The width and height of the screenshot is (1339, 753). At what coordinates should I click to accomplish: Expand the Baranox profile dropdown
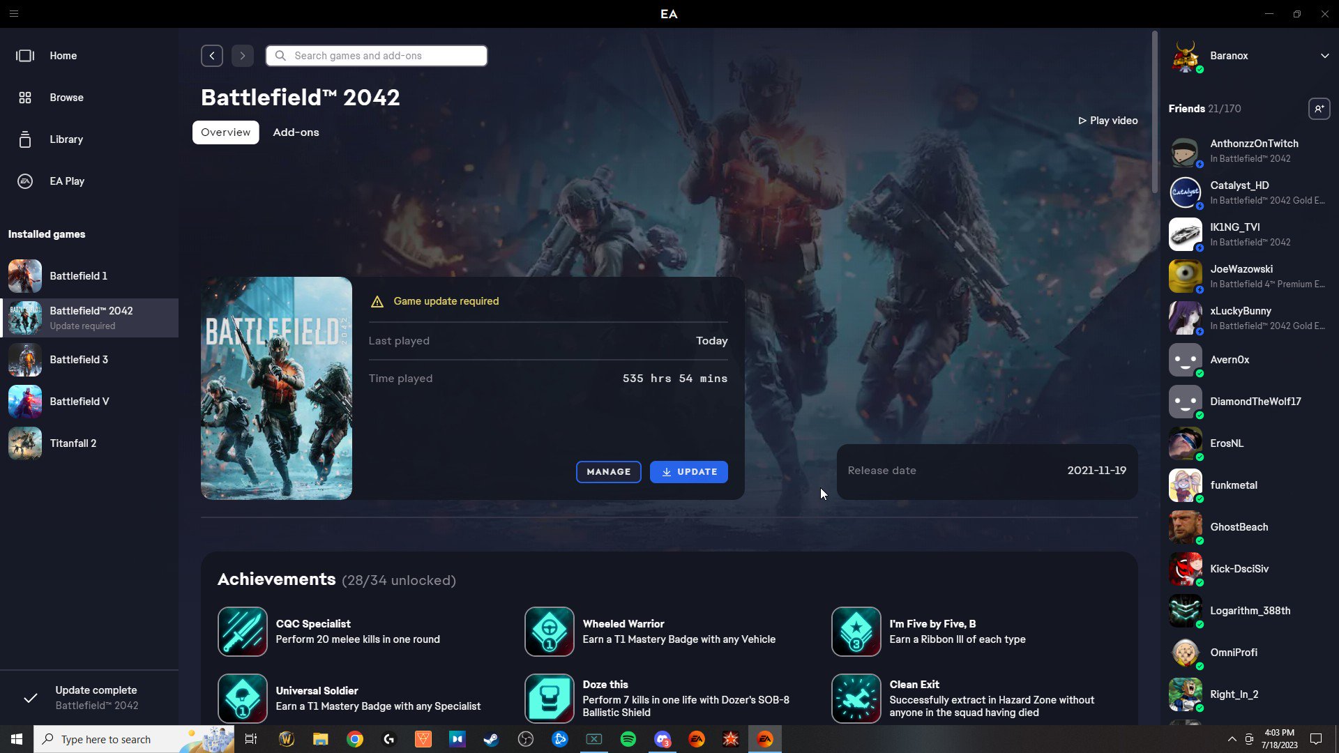(1324, 56)
